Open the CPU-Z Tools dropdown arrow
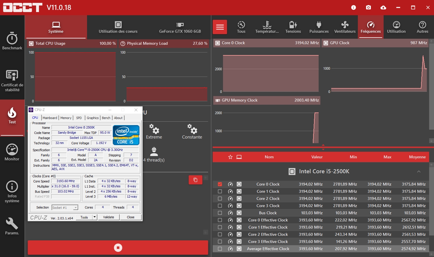 [94, 217]
